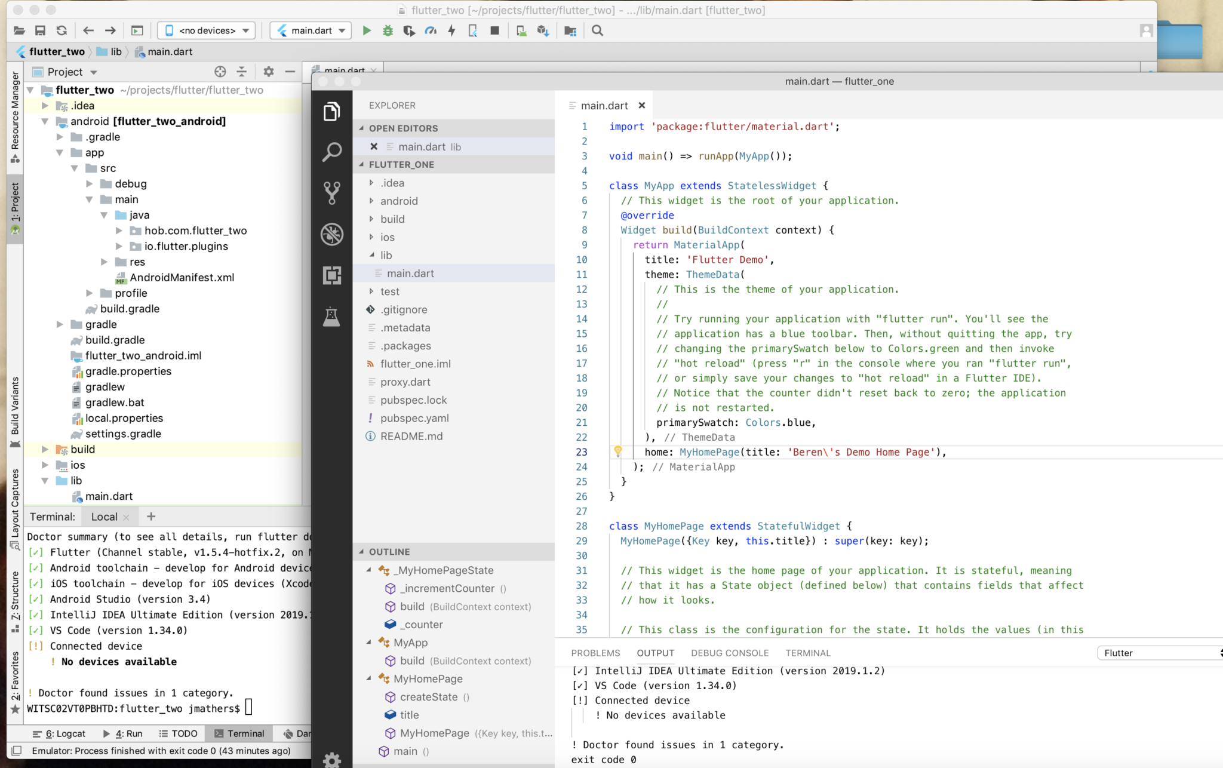The image size is (1223, 768).
Task: Collapse the lib folder in Project tree
Action: point(45,481)
